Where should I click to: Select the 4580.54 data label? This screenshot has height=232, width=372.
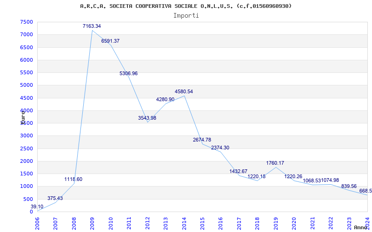184,91
